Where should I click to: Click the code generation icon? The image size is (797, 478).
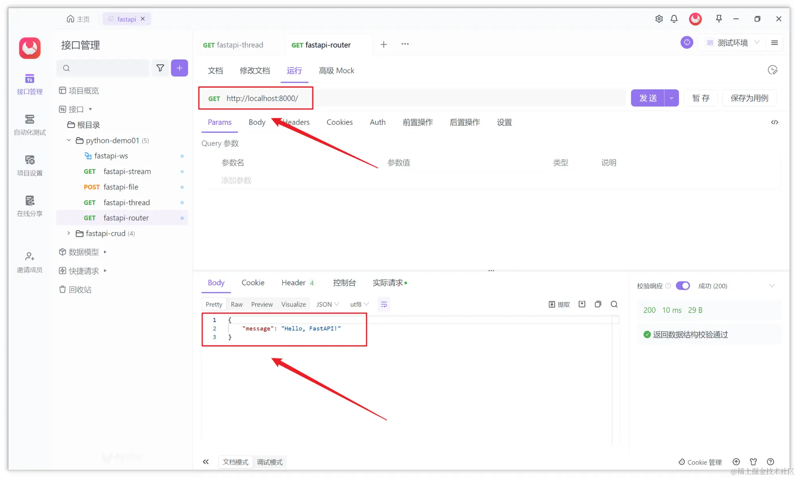coord(774,122)
